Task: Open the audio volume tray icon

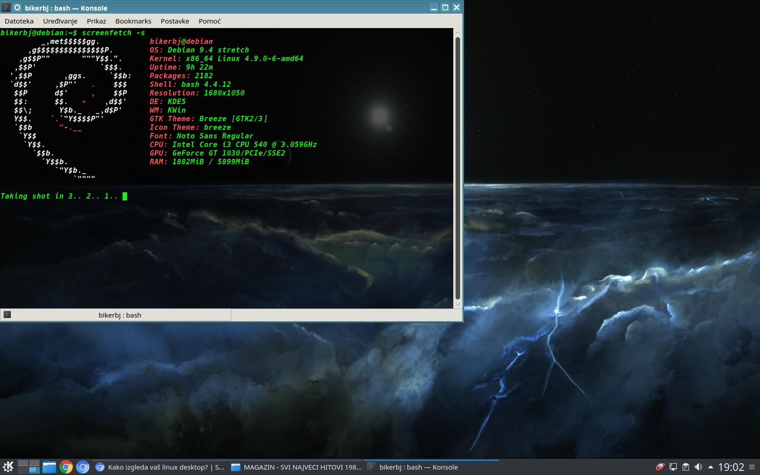Action: 698,467
